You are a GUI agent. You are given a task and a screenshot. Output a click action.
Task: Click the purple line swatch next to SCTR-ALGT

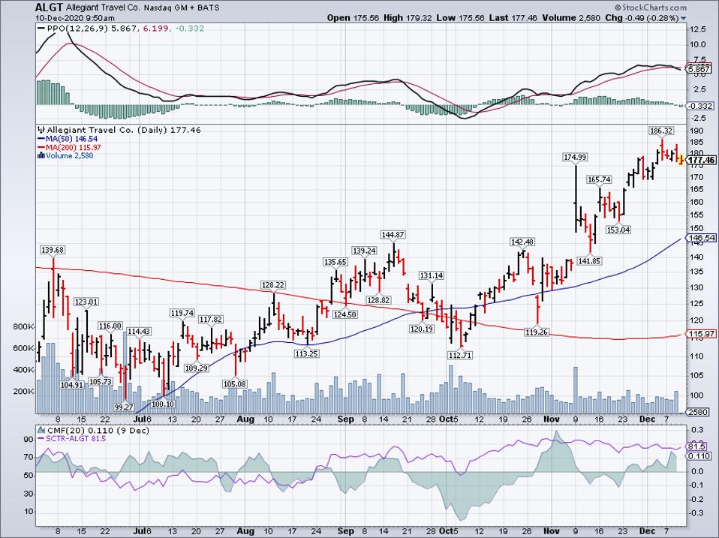click(41, 438)
